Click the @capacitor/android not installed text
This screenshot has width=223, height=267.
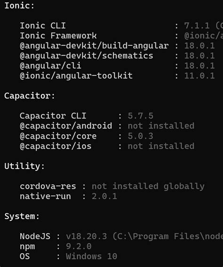coord(161,126)
